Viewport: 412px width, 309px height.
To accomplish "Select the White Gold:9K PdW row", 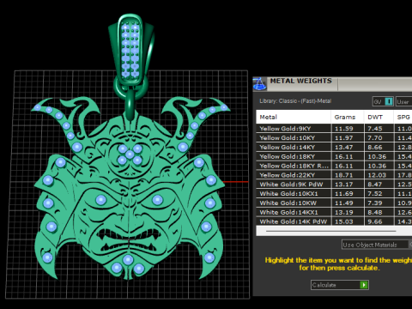I will [x=334, y=185].
